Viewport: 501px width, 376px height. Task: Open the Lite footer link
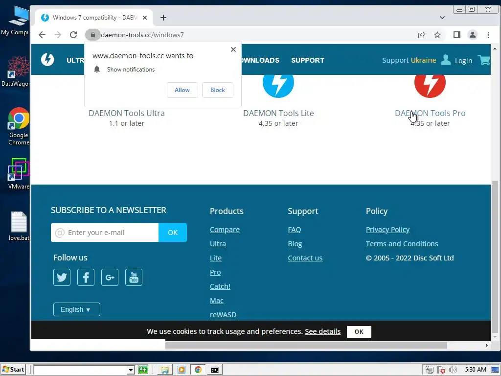[216, 258]
